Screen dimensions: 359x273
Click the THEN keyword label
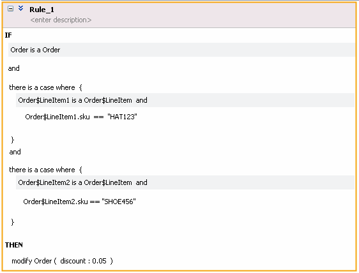point(14,245)
